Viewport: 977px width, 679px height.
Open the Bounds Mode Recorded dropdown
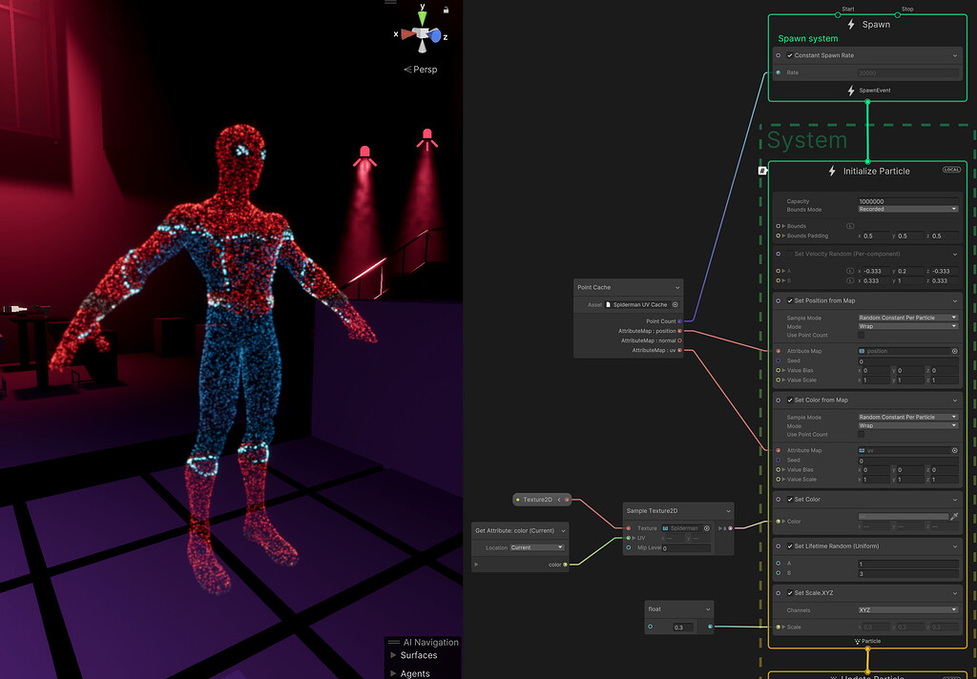tap(907, 208)
